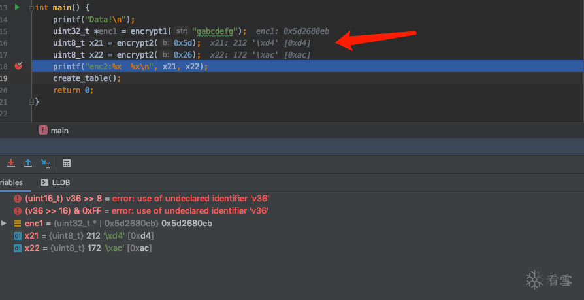Click the Step Into download-arrow icon
The height and width of the screenshot is (300, 584).
11,163
